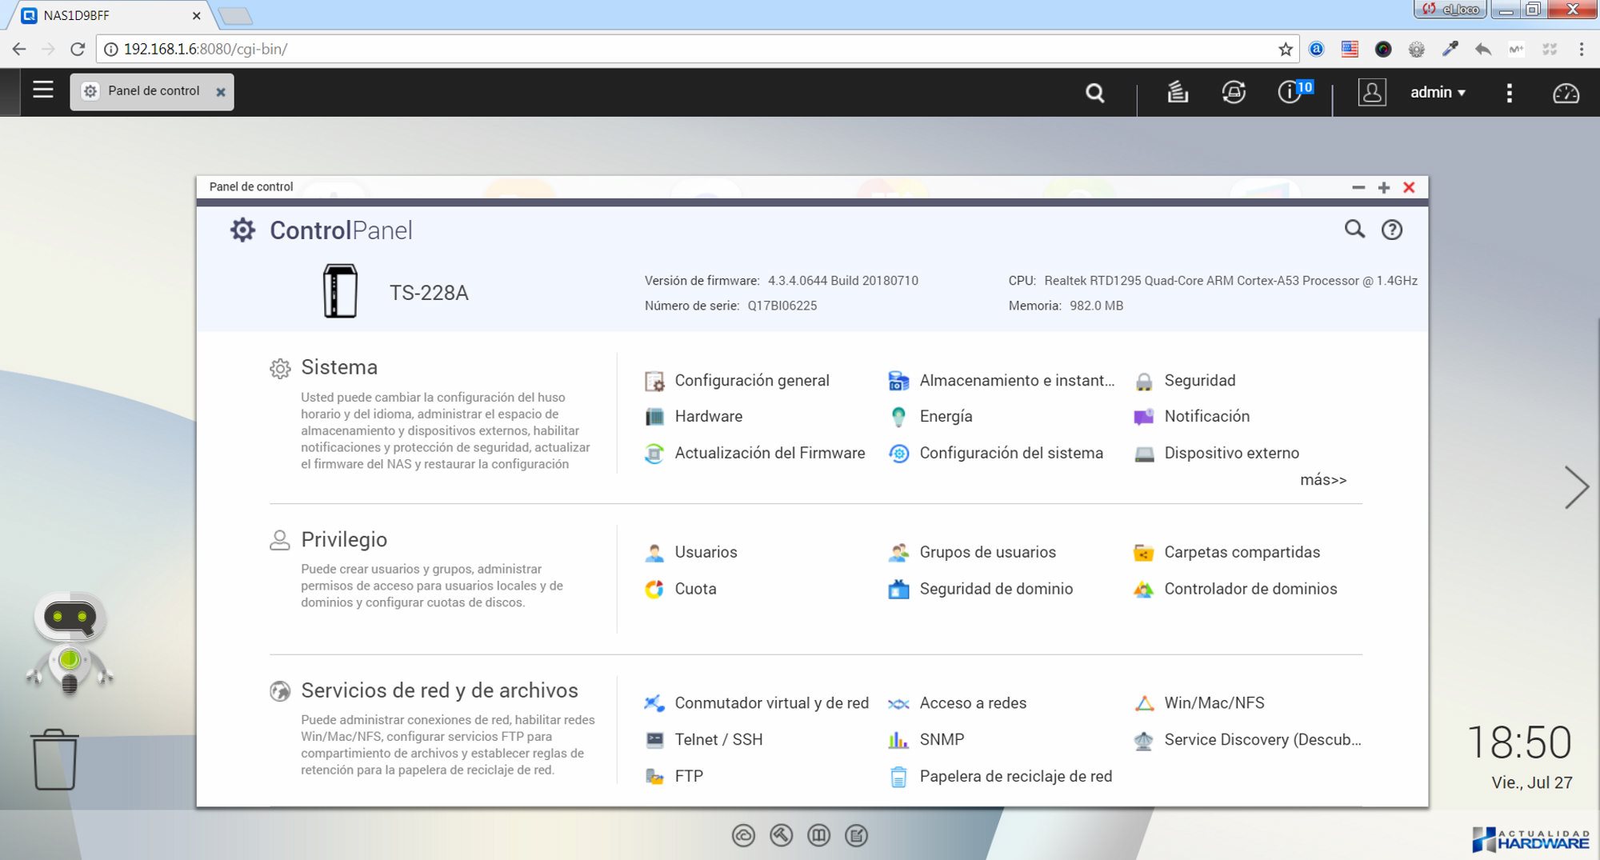Switch to Panel de control taskbar tab
The image size is (1600, 860).
point(152,91)
